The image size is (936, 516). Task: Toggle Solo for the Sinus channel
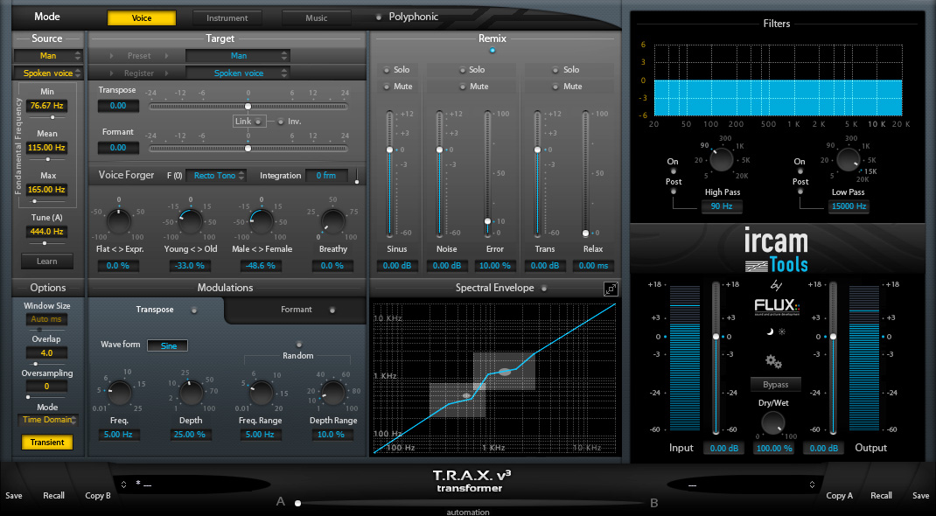[x=387, y=70]
